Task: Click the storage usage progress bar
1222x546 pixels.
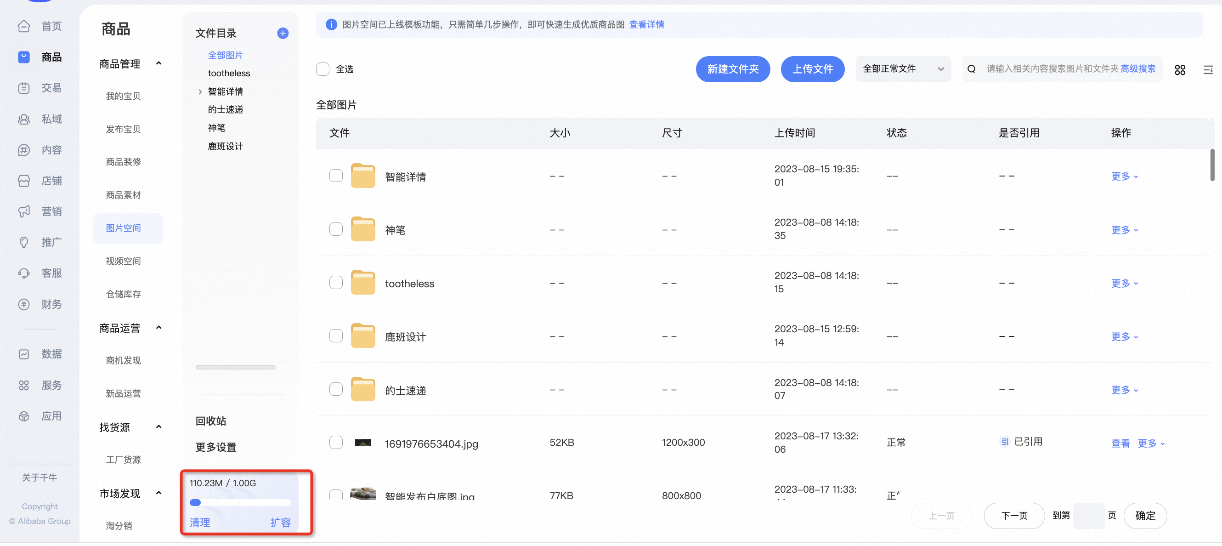Action: (240, 502)
